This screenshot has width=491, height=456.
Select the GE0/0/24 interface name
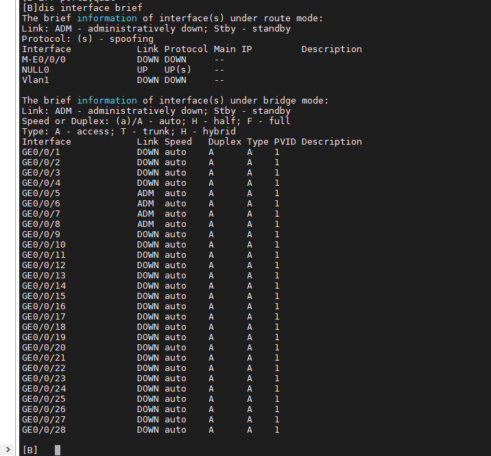tap(44, 388)
